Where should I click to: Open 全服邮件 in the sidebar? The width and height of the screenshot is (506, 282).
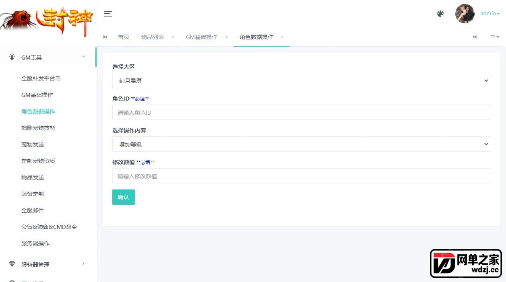33,210
